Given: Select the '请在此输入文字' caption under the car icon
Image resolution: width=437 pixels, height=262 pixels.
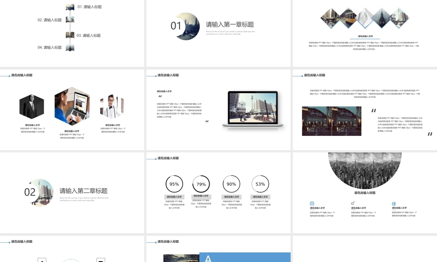Looking at the screenshot, I should click(x=317, y=208).
